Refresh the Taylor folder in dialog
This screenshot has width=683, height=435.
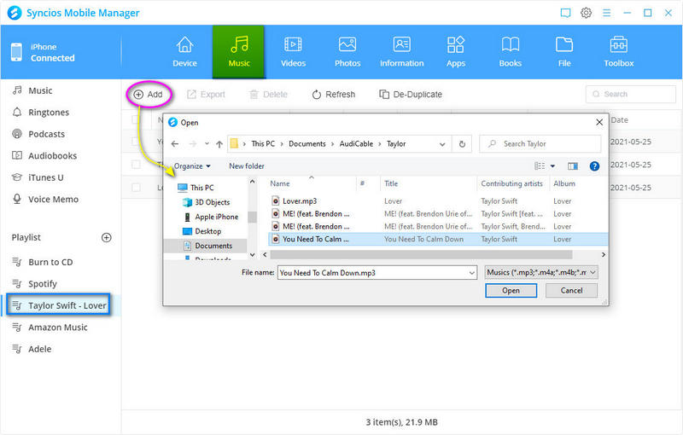coord(462,144)
